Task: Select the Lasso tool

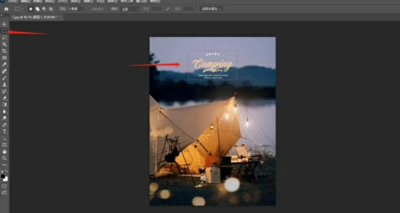Action: point(5,38)
